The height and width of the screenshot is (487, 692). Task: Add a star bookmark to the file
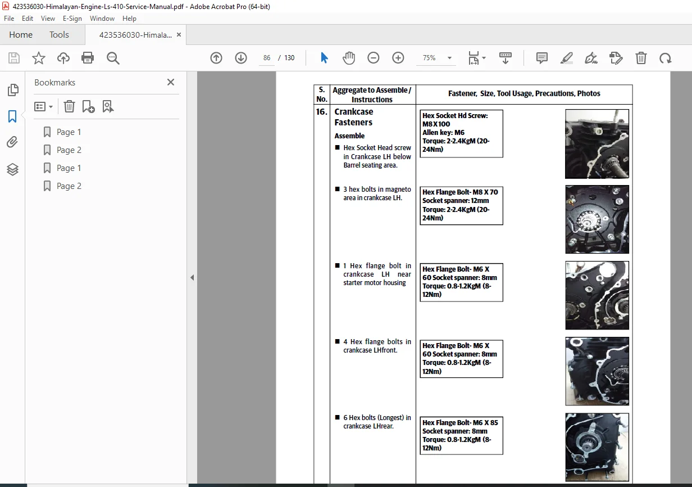pos(38,58)
